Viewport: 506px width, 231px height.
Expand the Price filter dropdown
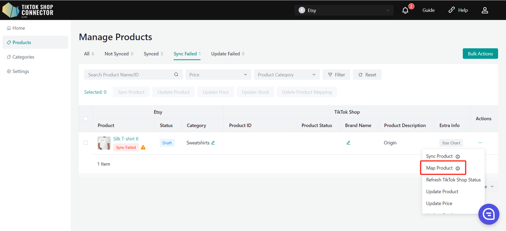pyautogui.click(x=218, y=75)
